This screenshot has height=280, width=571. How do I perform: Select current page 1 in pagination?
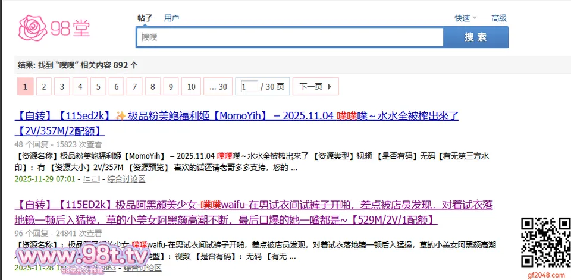26,87
